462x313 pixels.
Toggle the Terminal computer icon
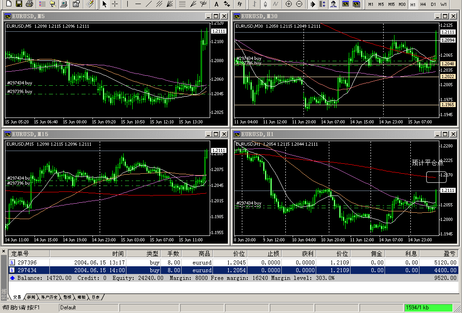pyautogui.click(x=63, y=4)
